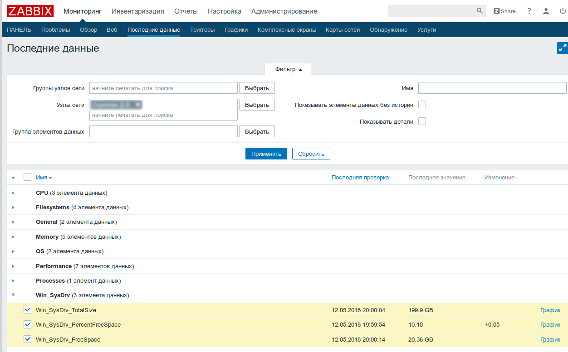Click the search magnifier icon
This screenshot has height=352, width=568.
click(480, 11)
